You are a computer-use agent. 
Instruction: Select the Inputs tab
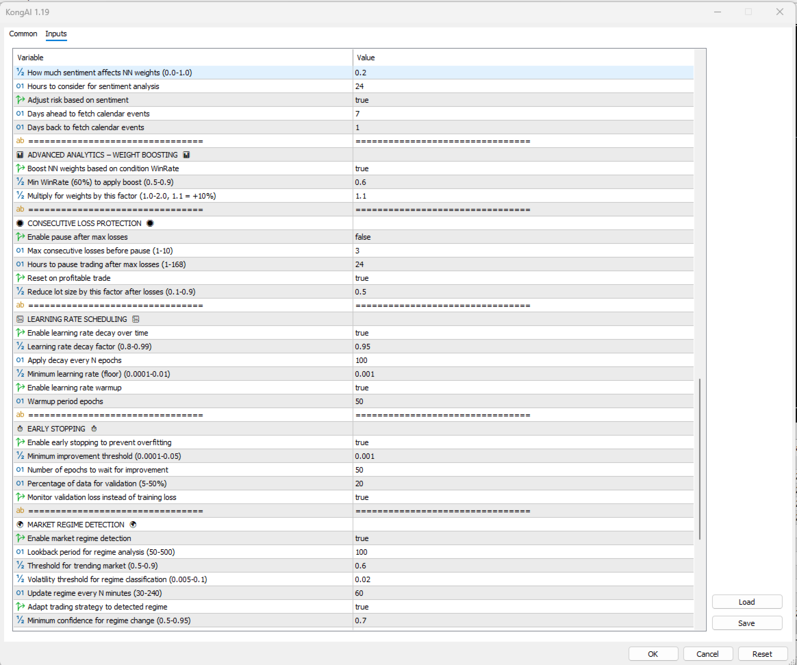click(x=56, y=34)
